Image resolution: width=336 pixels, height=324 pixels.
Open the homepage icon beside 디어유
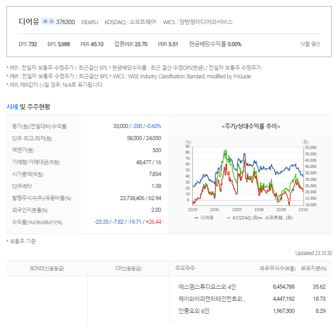(x=45, y=21)
